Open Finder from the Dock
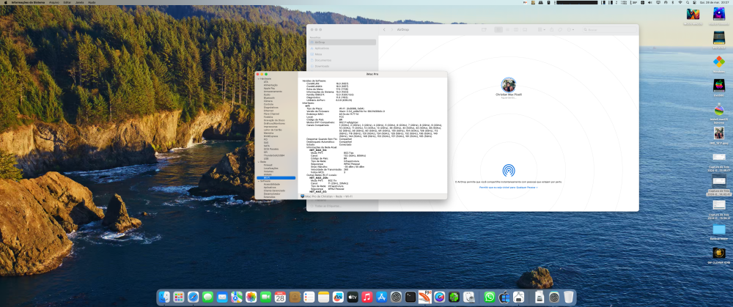This screenshot has height=307, width=733. 164,297
